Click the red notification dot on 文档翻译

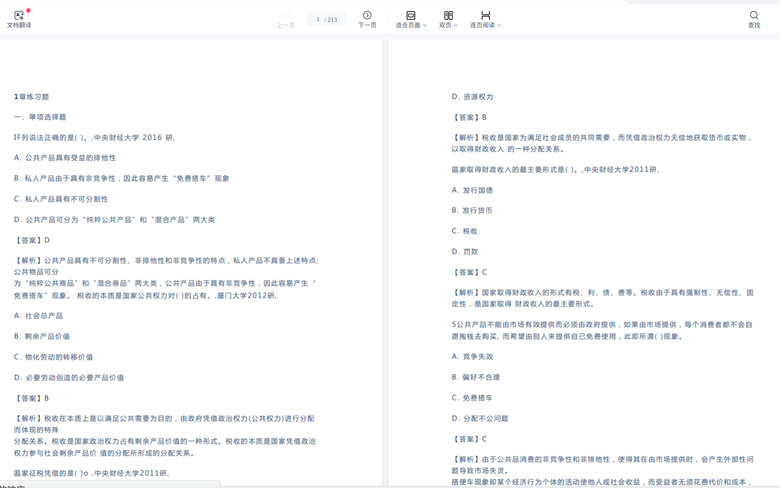[28, 10]
